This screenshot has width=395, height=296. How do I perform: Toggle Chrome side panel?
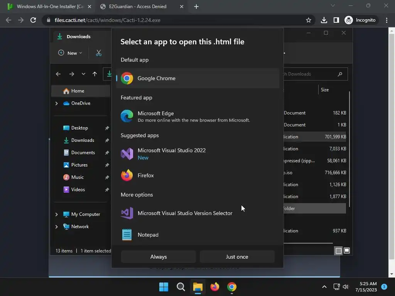(336, 20)
